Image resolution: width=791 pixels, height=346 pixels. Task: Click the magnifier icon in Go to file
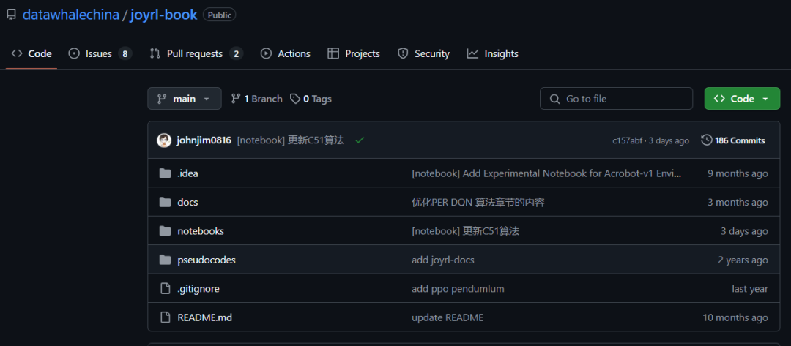(x=554, y=99)
